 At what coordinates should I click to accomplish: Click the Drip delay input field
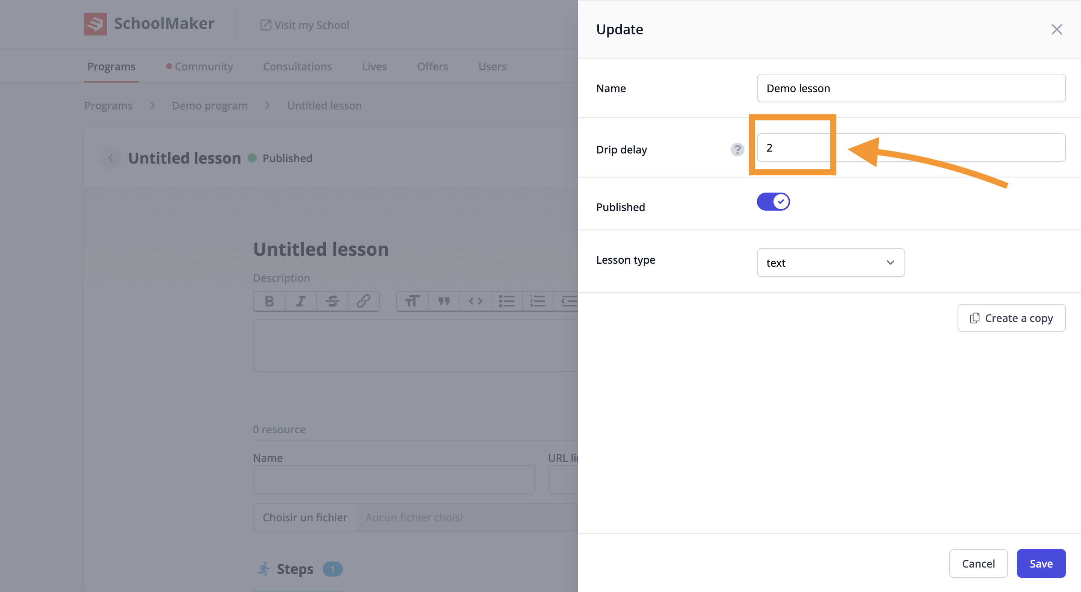coord(910,147)
